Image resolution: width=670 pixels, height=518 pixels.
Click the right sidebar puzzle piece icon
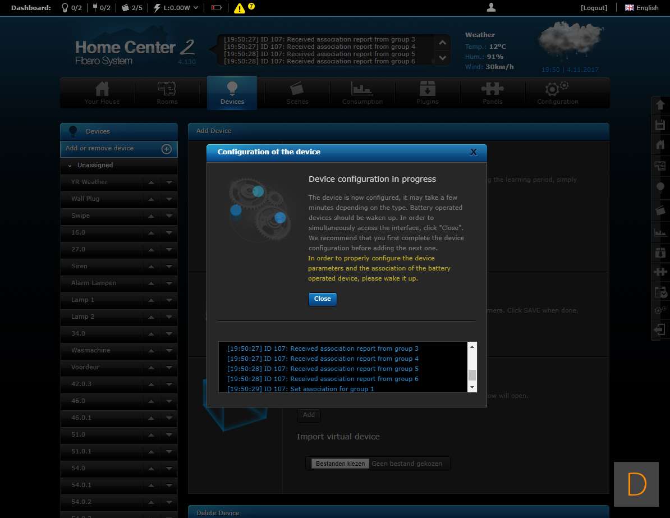660,272
